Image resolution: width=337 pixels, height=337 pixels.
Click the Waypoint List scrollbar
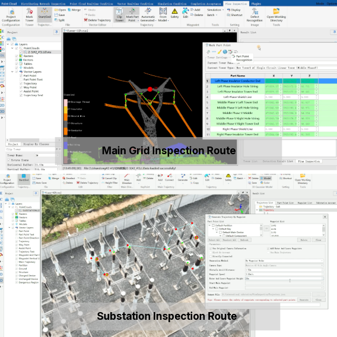point(323,230)
